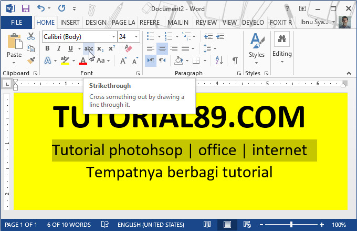Image resolution: width=357 pixels, height=231 pixels.
Task: Toggle Center alignment
Action: (x=162, y=48)
